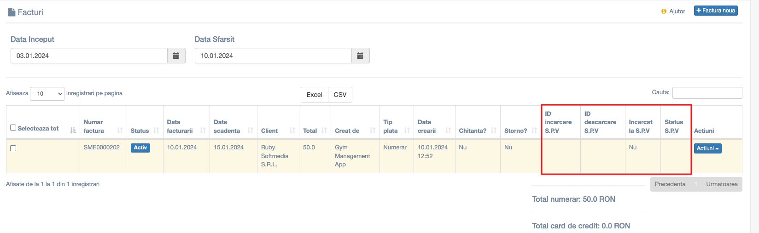The height and width of the screenshot is (233, 759).
Task: Sort table by Status column arrows
Action: pos(156,131)
